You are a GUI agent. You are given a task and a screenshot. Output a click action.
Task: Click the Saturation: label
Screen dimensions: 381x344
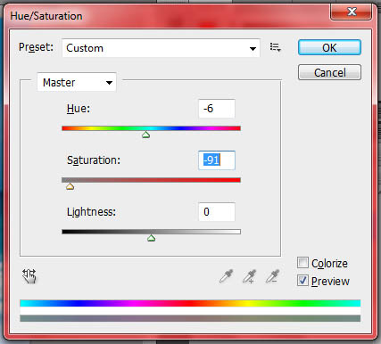[x=94, y=160]
